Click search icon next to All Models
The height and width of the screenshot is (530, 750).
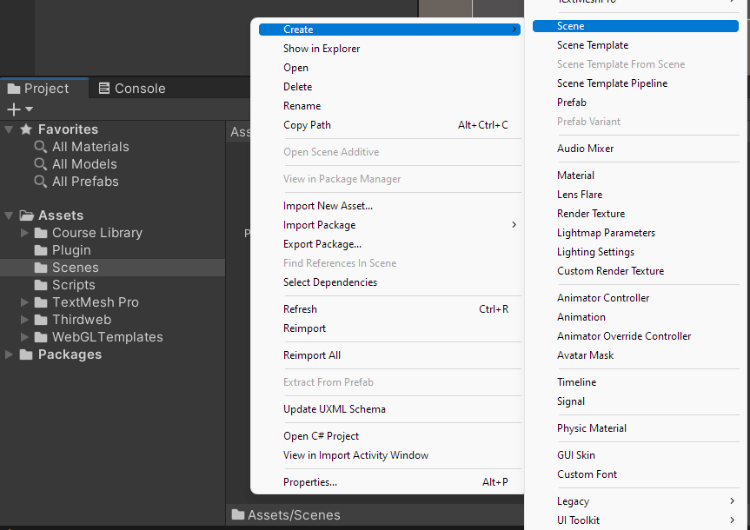(x=41, y=164)
